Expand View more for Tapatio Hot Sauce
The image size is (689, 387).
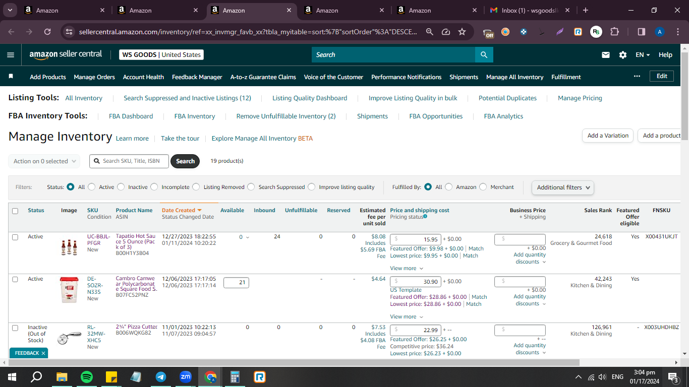[407, 269]
